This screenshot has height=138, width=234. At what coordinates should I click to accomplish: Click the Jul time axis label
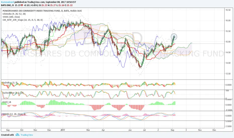click(144, 130)
